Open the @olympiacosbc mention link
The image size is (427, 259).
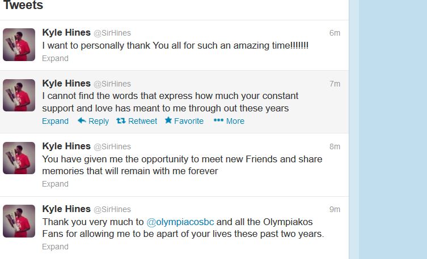coord(181,222)
